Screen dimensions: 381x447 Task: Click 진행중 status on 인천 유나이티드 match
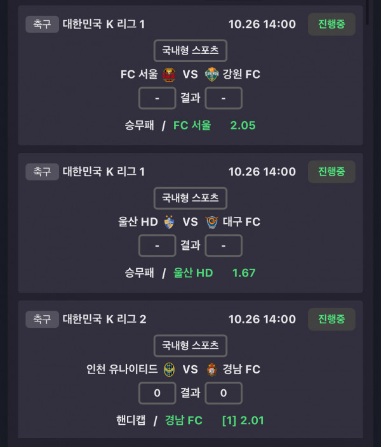pos(331,319)
